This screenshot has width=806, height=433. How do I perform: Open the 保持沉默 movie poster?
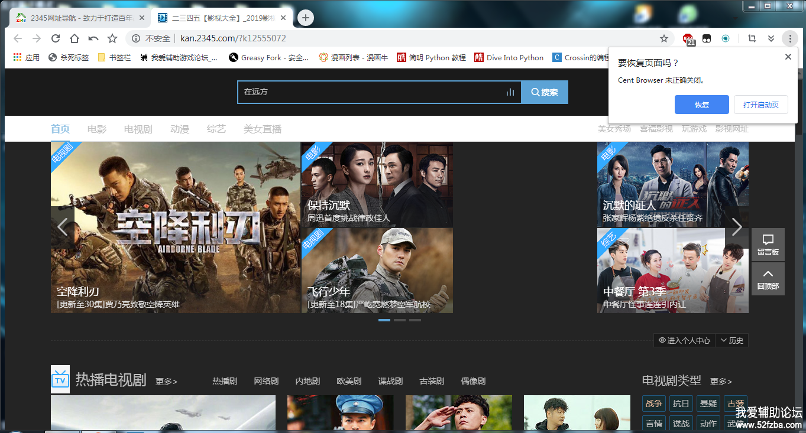pyautogui.click(x=377, y=184)
